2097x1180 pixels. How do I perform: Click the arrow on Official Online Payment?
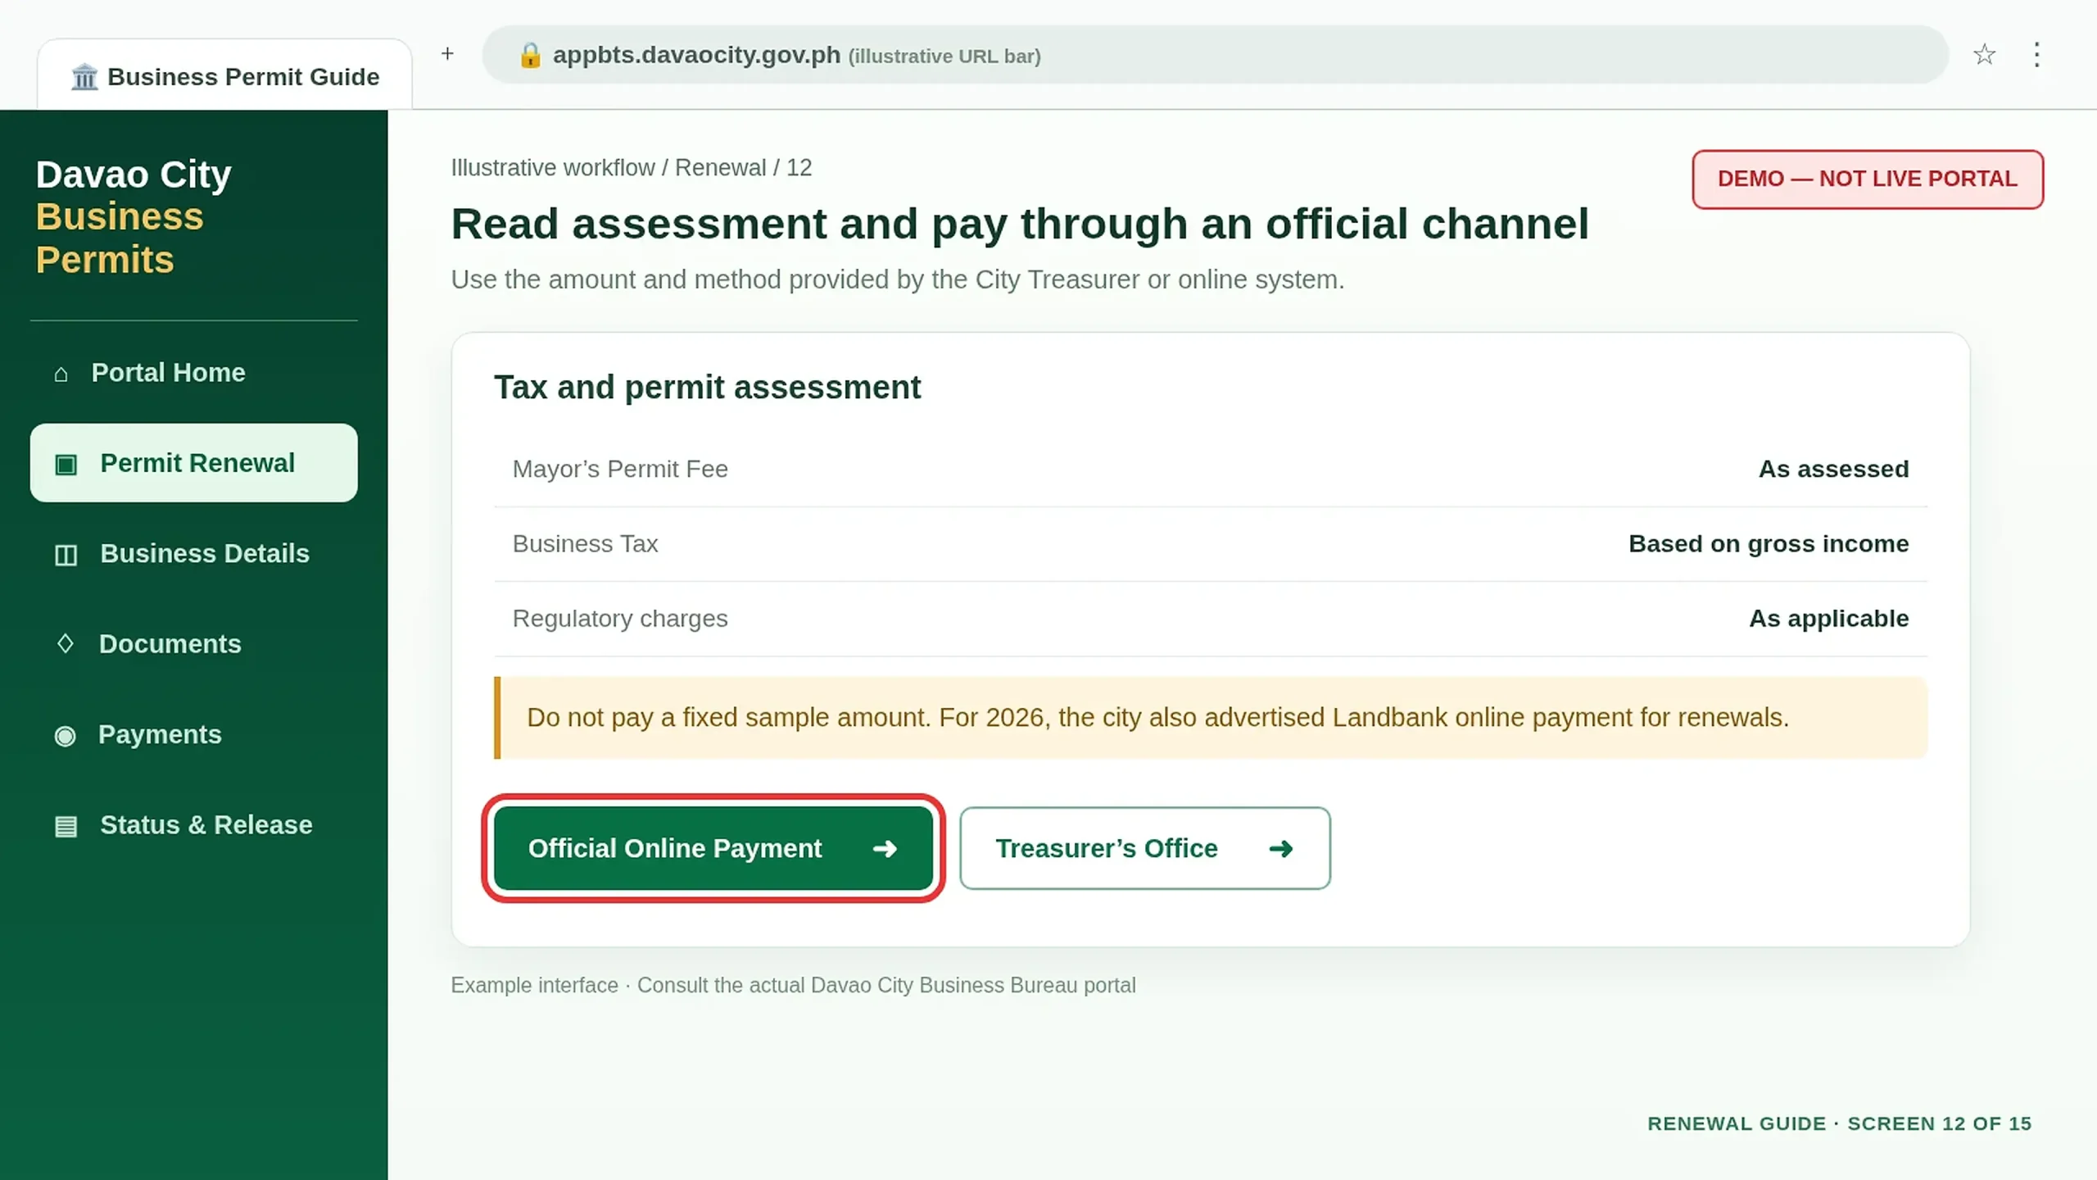click(x=885, y=849)
